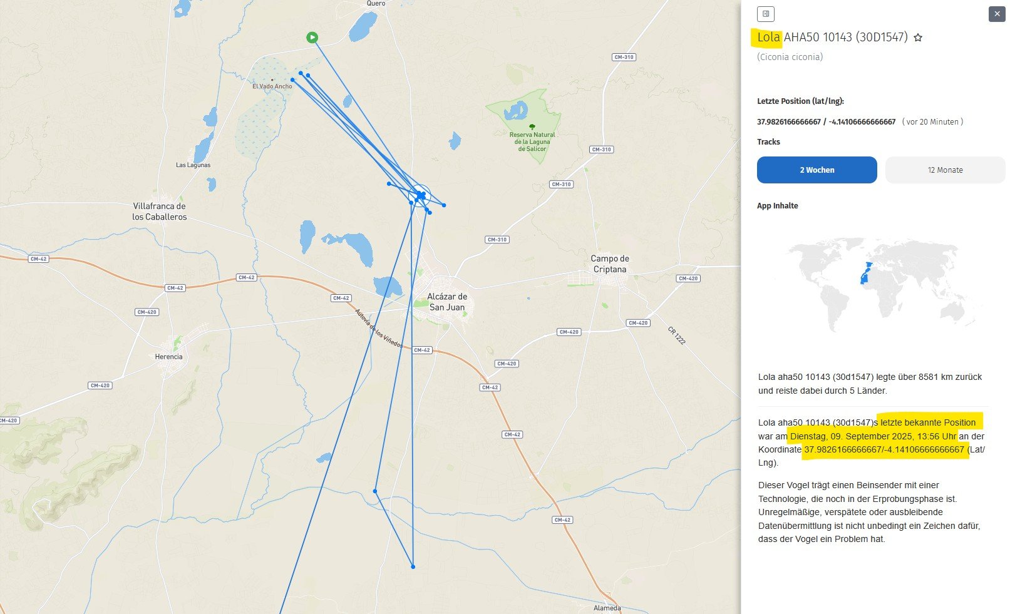Click the green track start marker on map
Viewport: 1010px width, 614px height.
pos(312,38)
